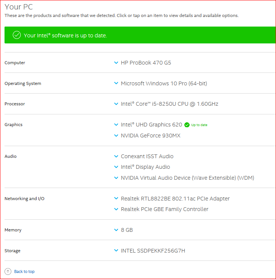The height and width of the screenshot is (279, 276).
Task: Click the 'Networking and I/O' row label
Action: [25, 199]
